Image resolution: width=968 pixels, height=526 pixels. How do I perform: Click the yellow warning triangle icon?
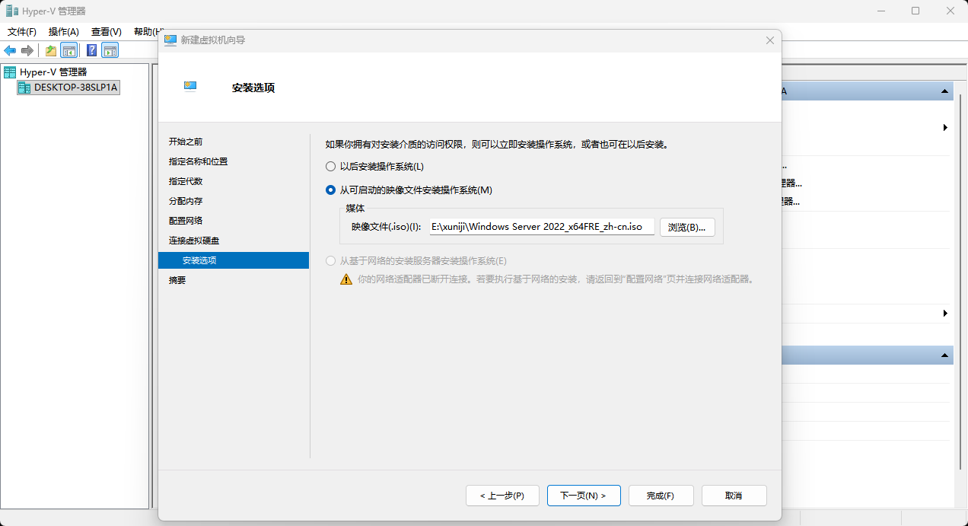tap(346, 279)
